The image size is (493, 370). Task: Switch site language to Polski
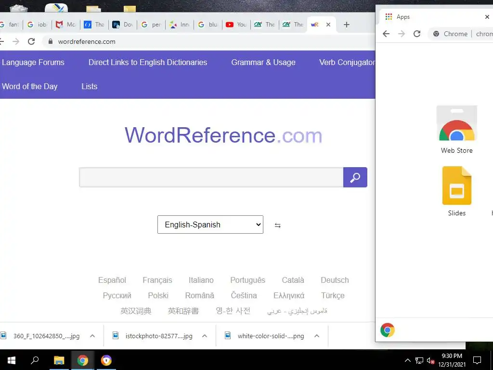(x=158, y=295)
